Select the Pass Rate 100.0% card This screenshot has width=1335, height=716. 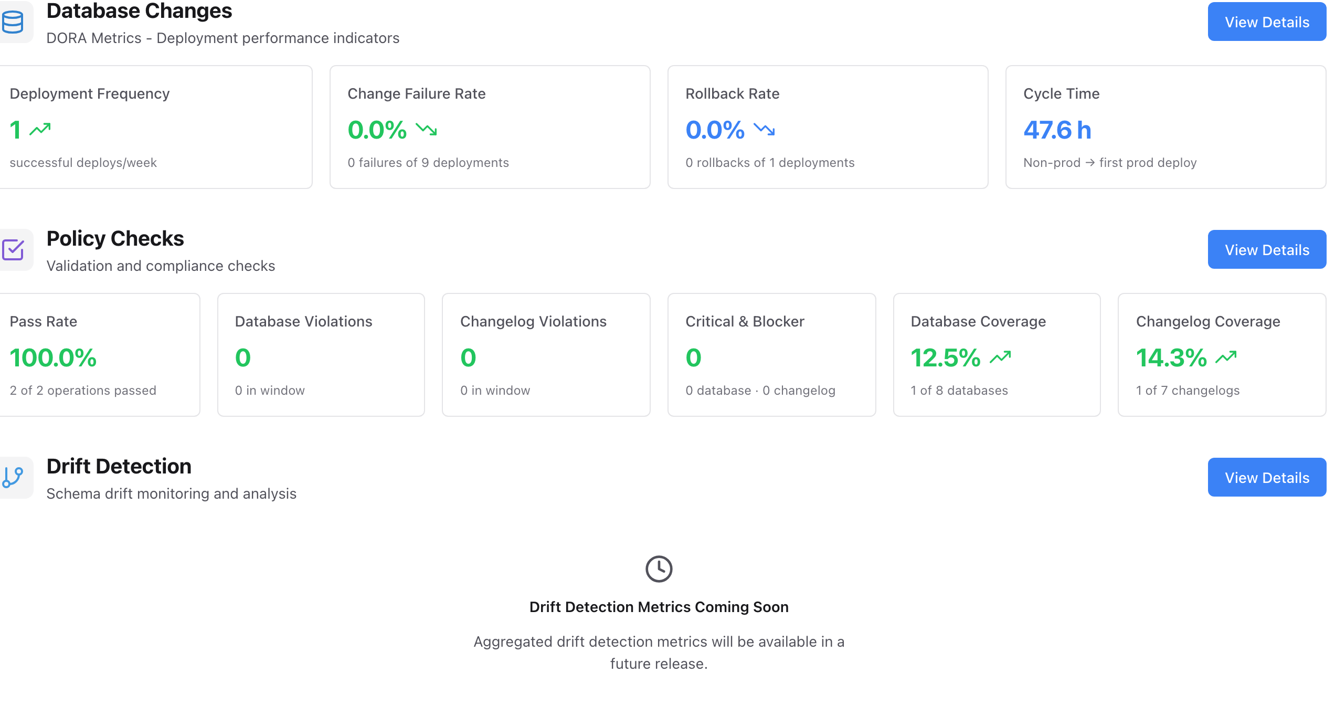click(100, 355)
